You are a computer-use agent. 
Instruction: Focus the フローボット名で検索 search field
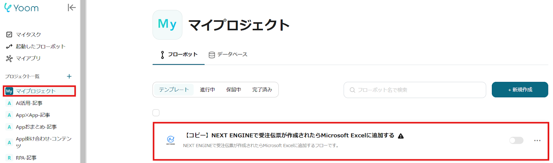tap(415, 90)
